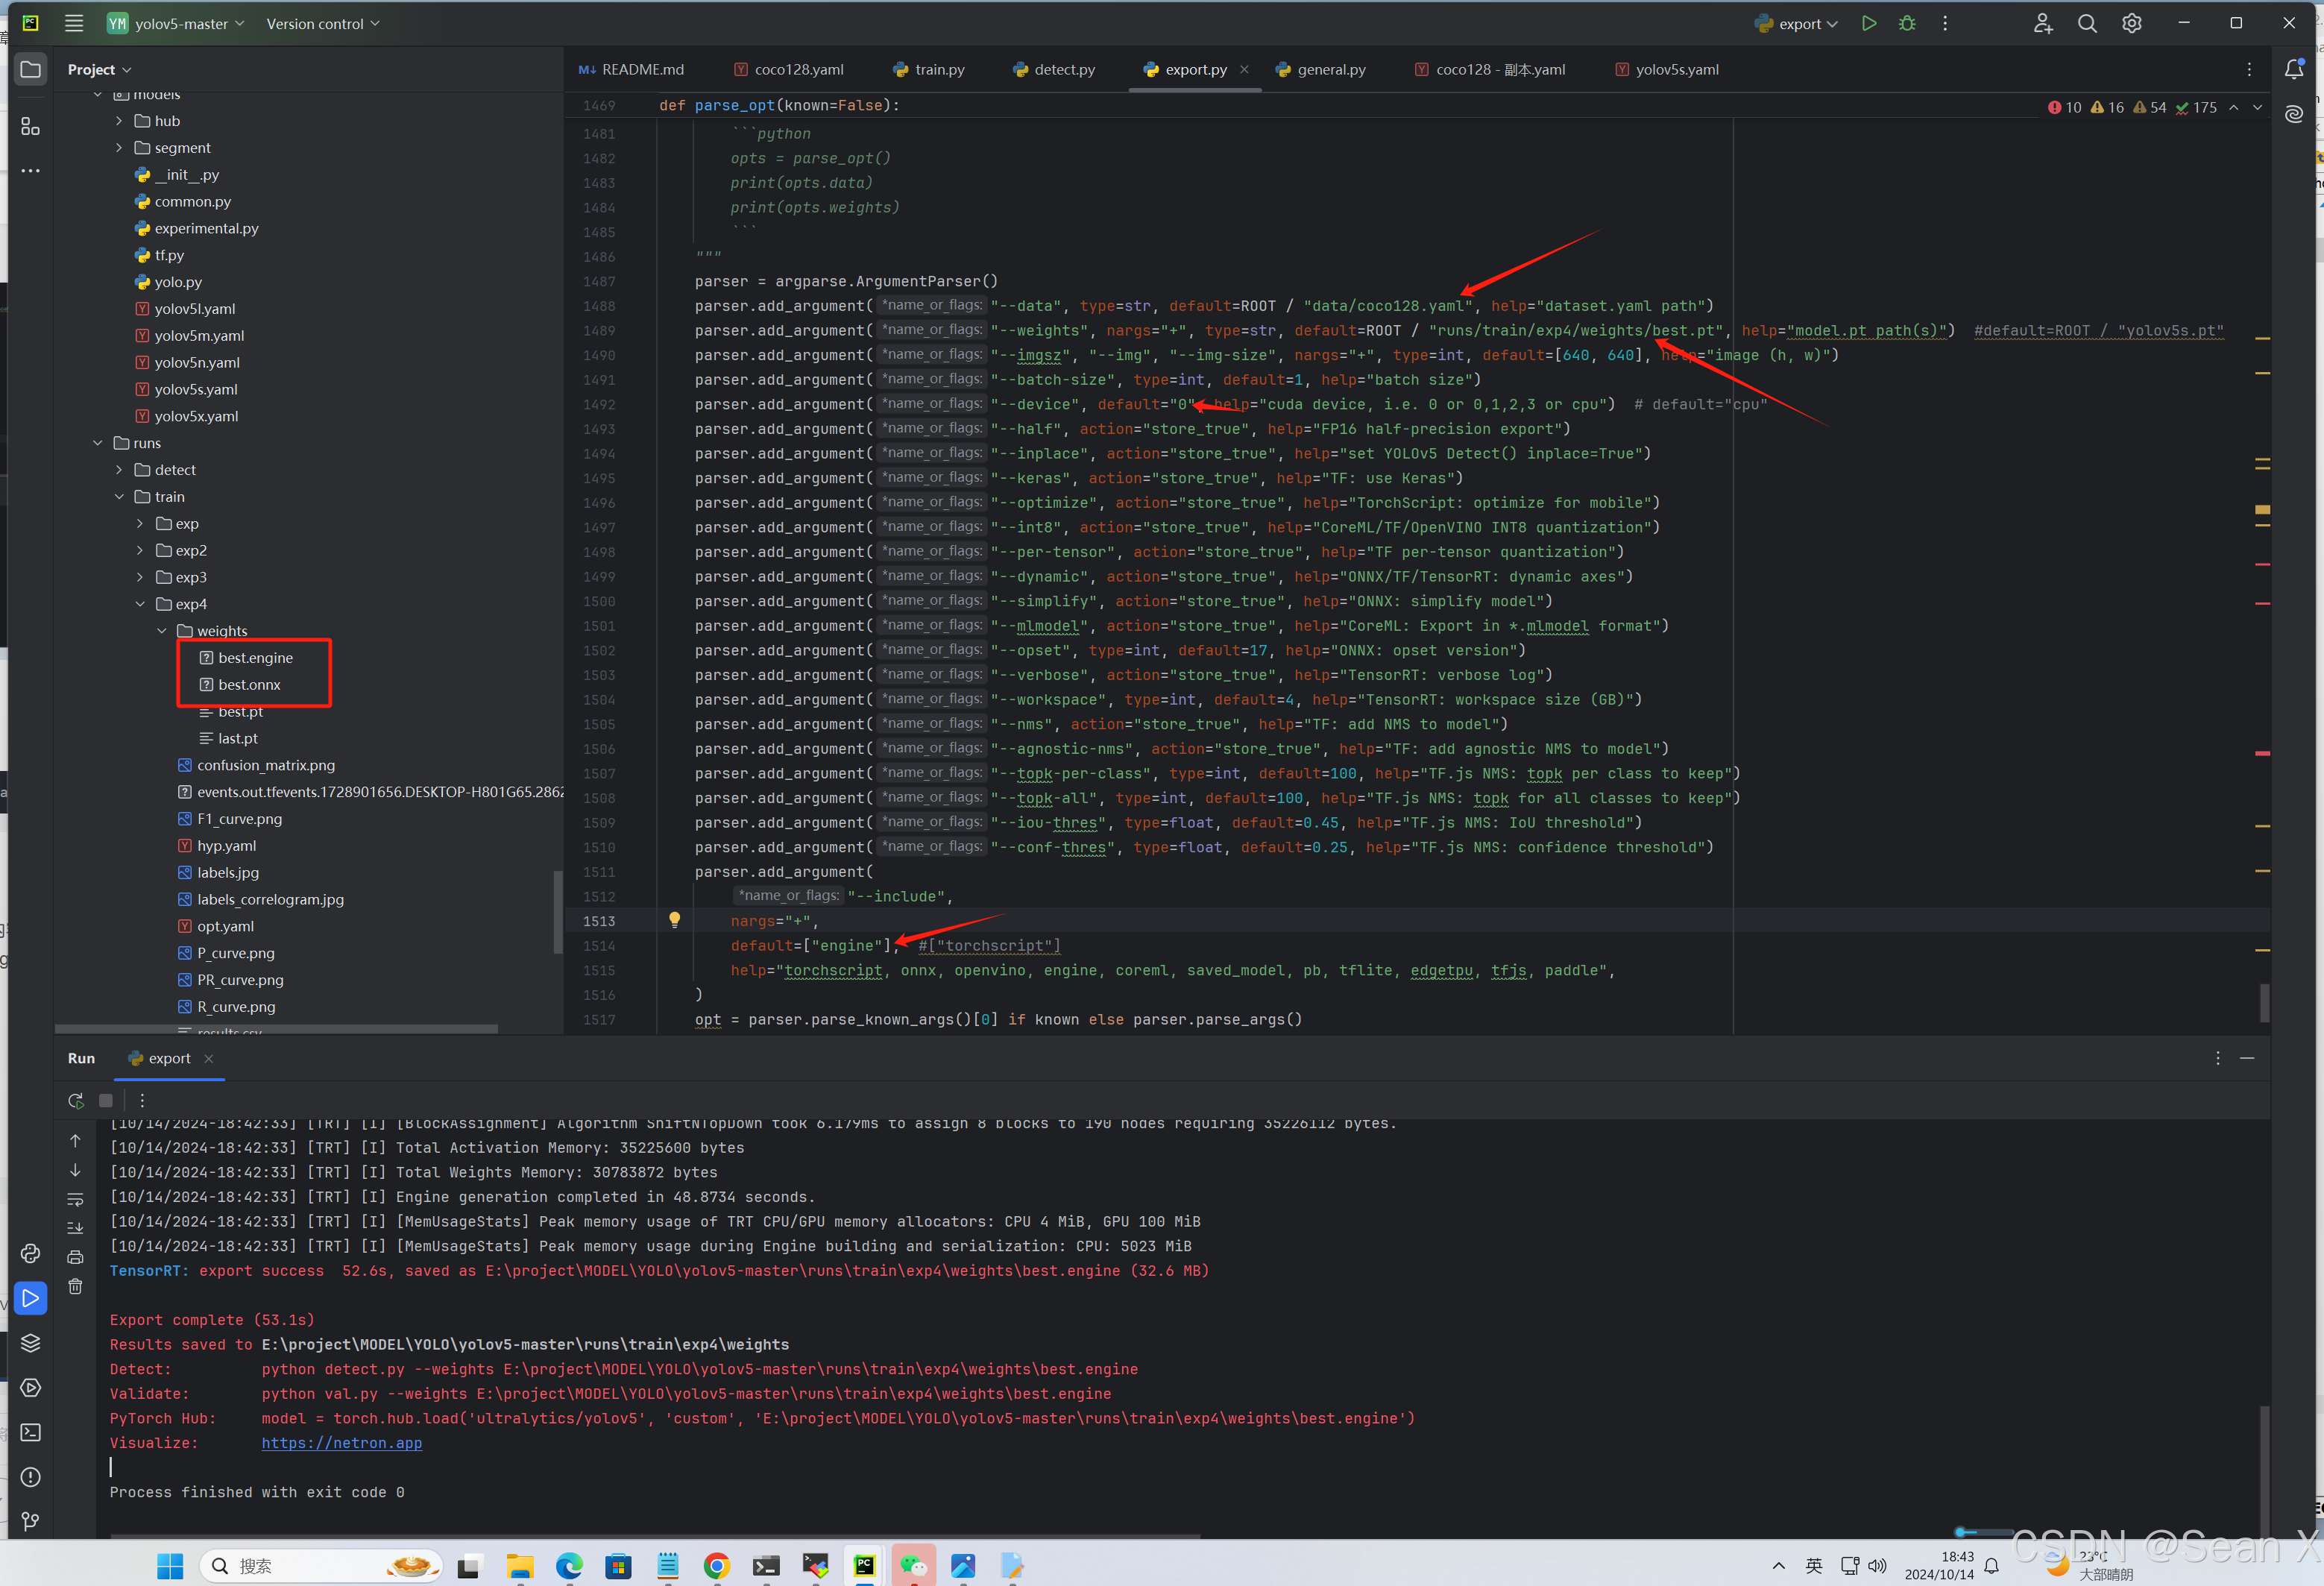The height and width of the screenshot is (1586, 2324).
Task: Open AI assistant swirl icon
Action: [x=2295, y=114]
